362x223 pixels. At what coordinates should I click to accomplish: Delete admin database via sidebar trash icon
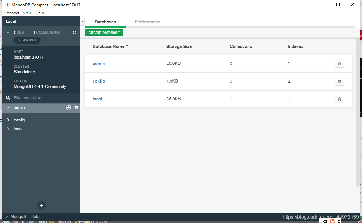tap(76, 107)
